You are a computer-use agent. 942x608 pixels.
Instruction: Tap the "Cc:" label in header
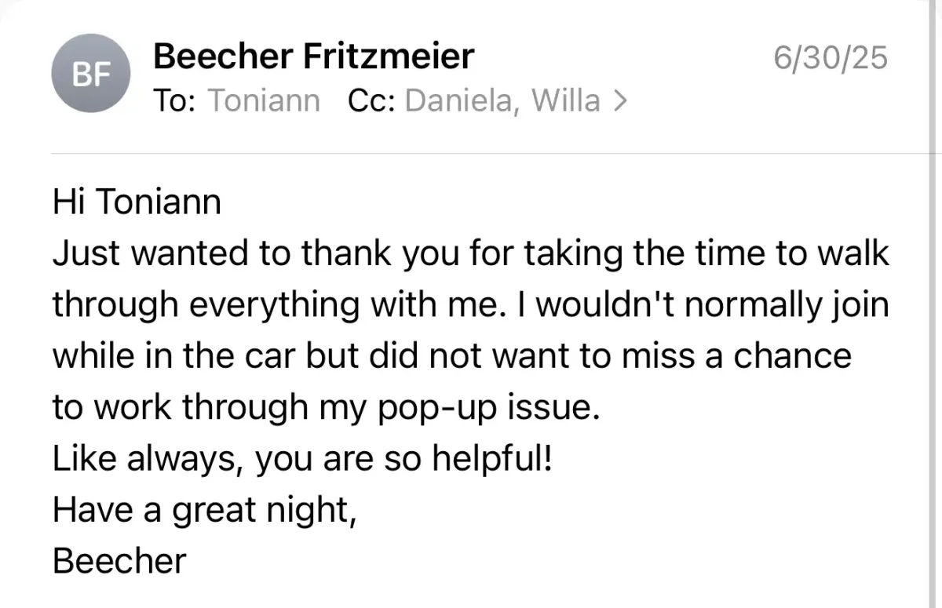point(371,101)
